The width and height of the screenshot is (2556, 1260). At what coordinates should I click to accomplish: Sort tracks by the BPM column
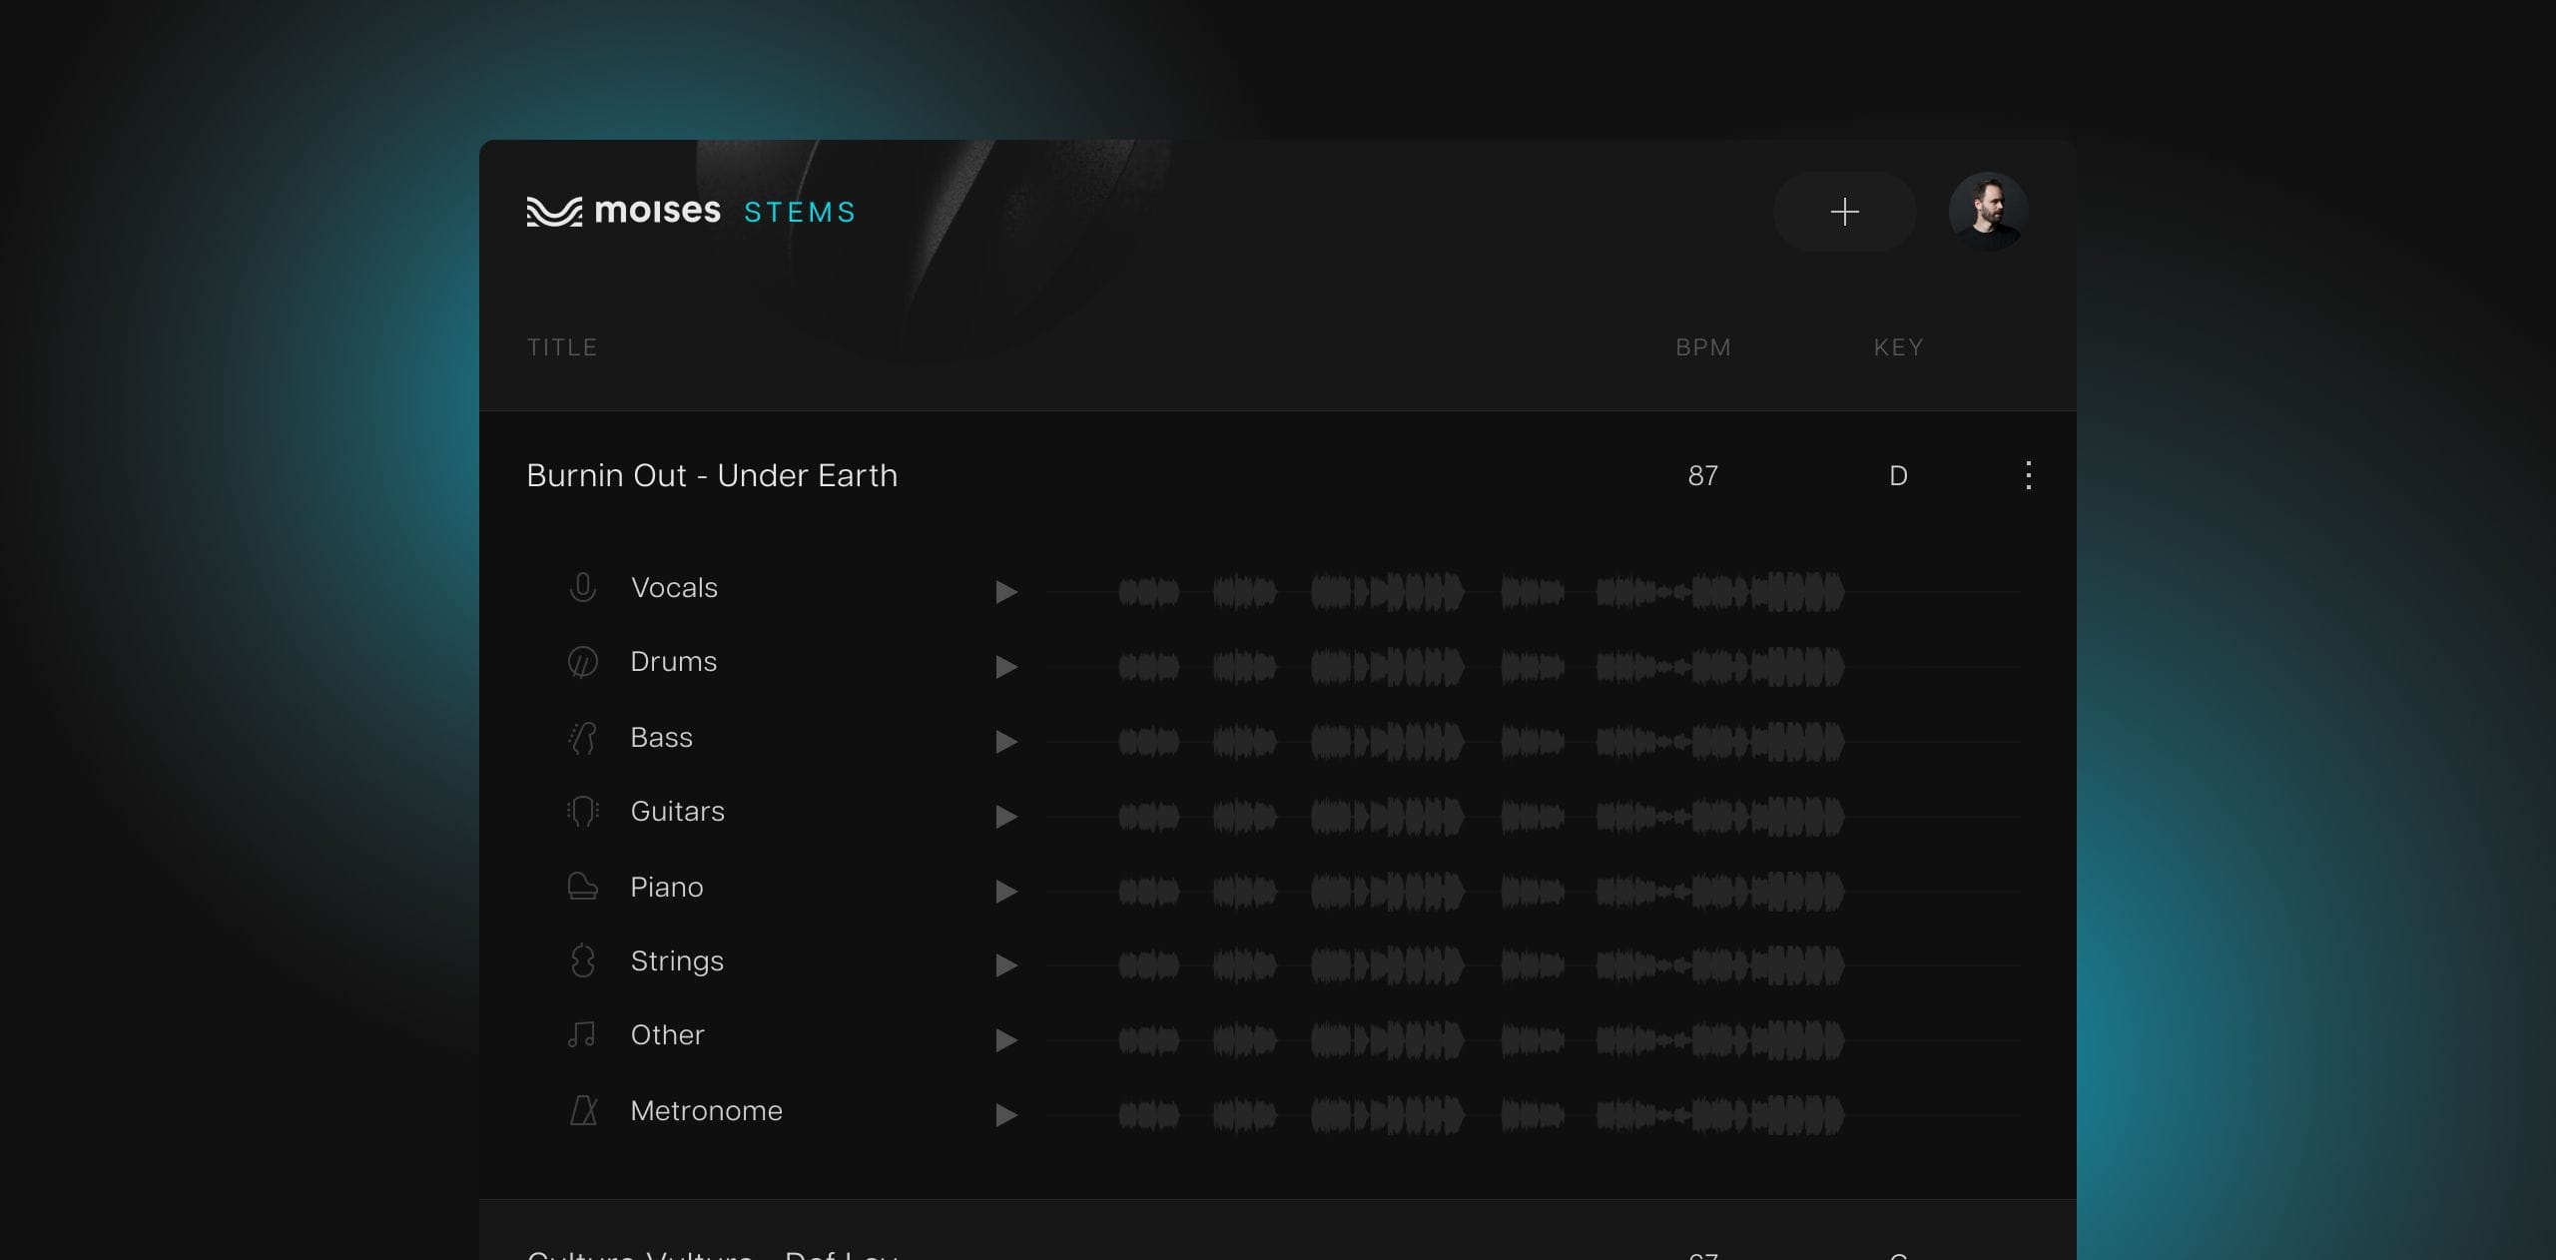point(1702,347)
